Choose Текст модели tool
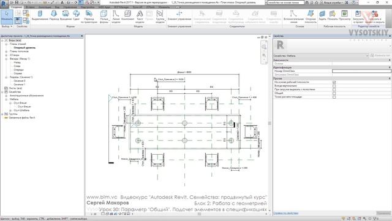The height and width of the screenshot is (221, 392). click(x=140, y=17)
